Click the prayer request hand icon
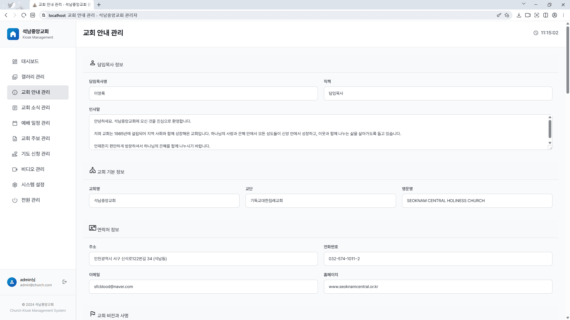570x320 pixels. tap(15, 154)
